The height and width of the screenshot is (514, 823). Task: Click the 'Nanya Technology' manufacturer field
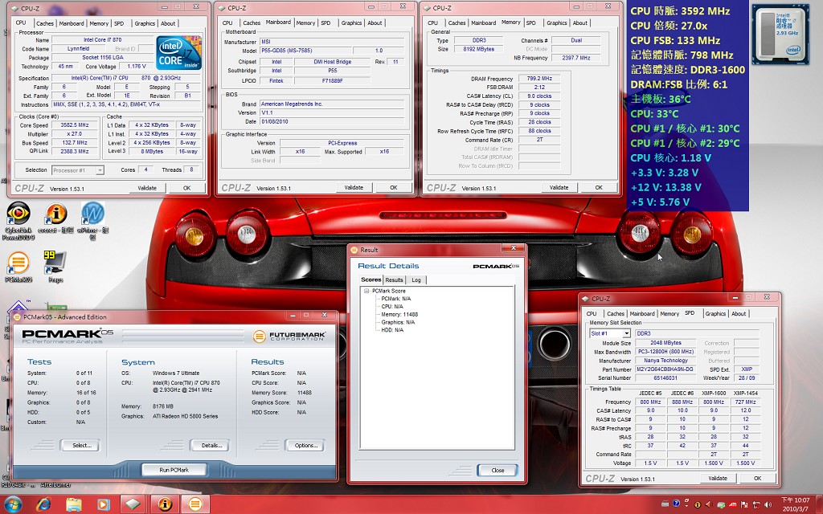665,361
